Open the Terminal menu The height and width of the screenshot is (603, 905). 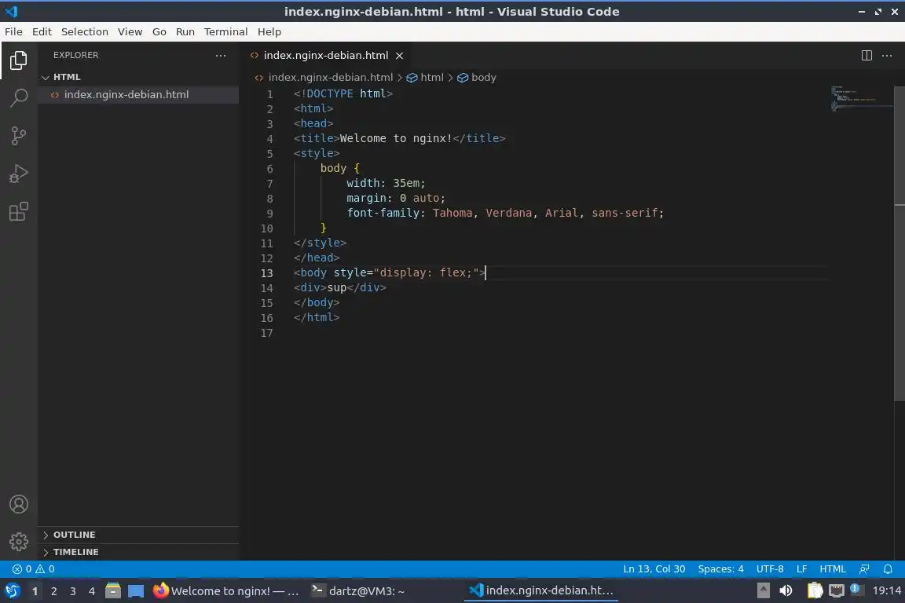[225, 31]
